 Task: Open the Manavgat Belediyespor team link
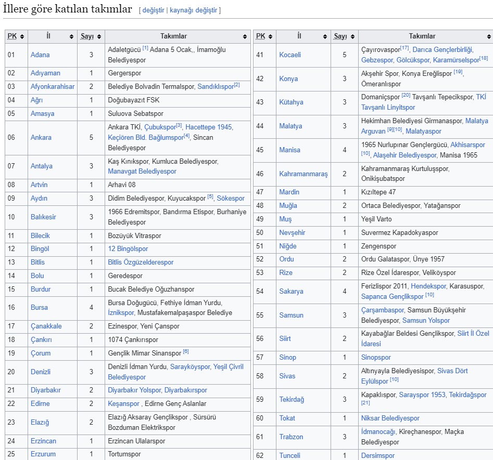pos(142,172)
